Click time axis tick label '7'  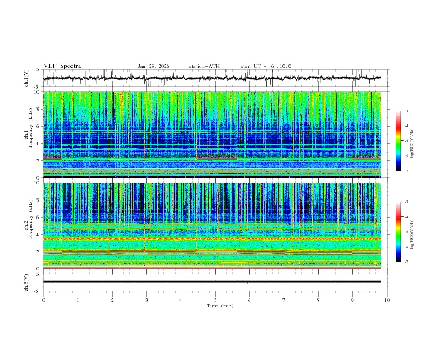pos(284,300)
